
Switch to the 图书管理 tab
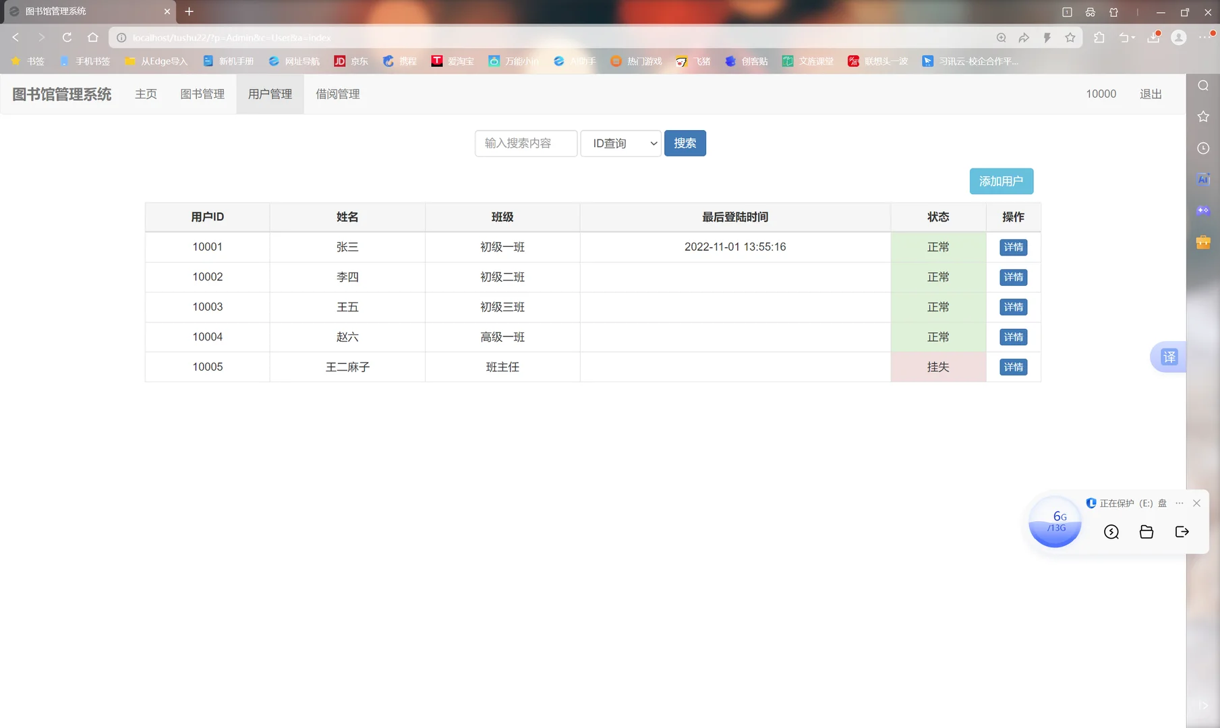[202, 94]
